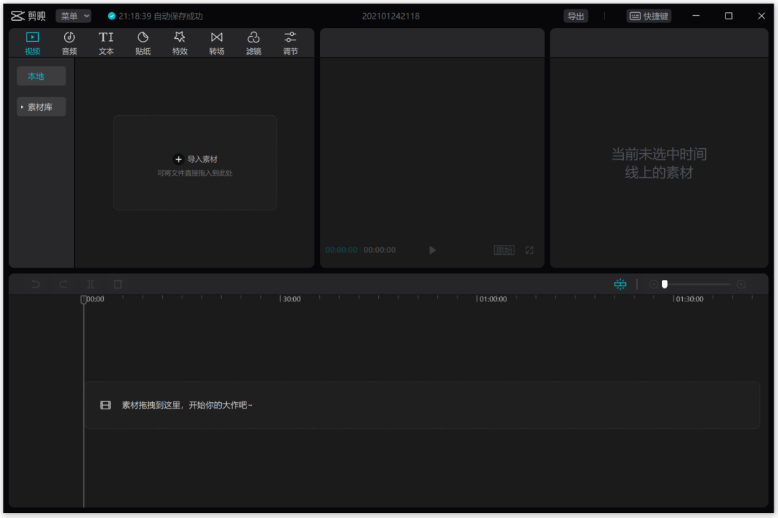Screen dimensions: 778x518
Task: Open the 调节 (Adjust) panel
Action: (290, 42)
